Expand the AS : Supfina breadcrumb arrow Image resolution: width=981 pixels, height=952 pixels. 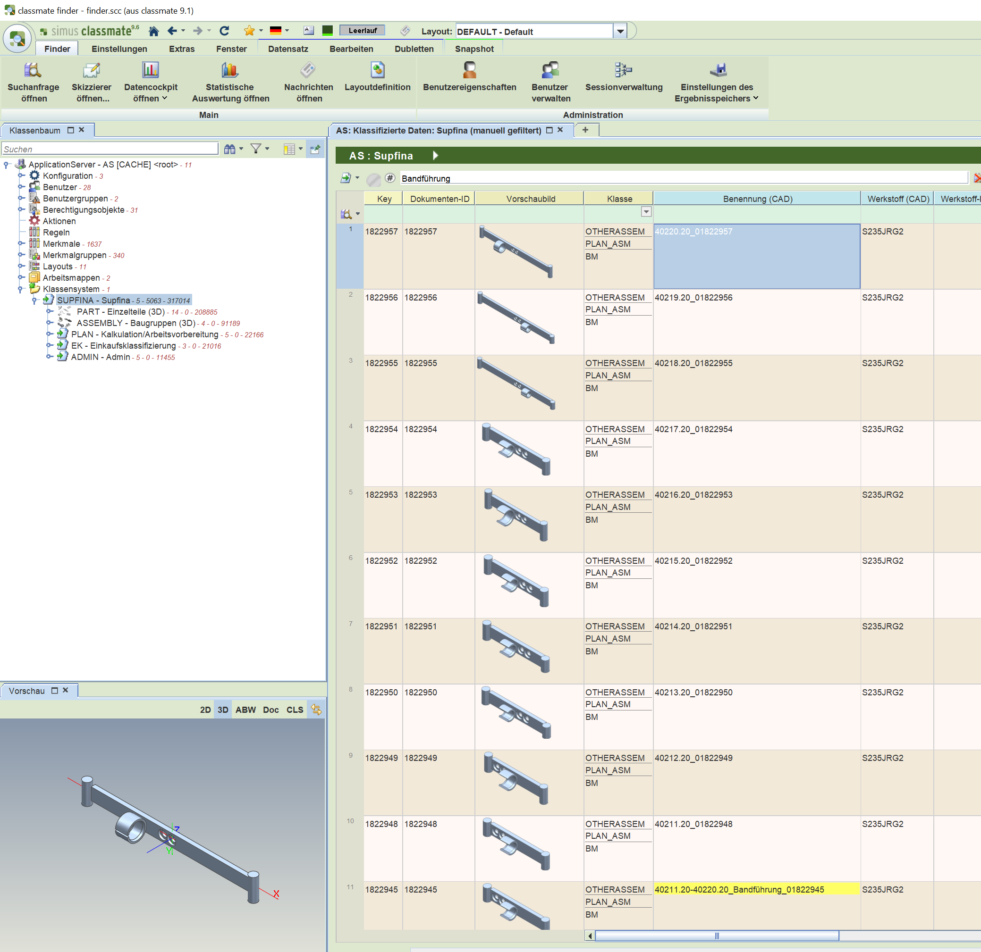coord(435,156)
